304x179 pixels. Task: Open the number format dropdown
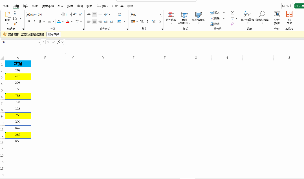coord(160,15)
